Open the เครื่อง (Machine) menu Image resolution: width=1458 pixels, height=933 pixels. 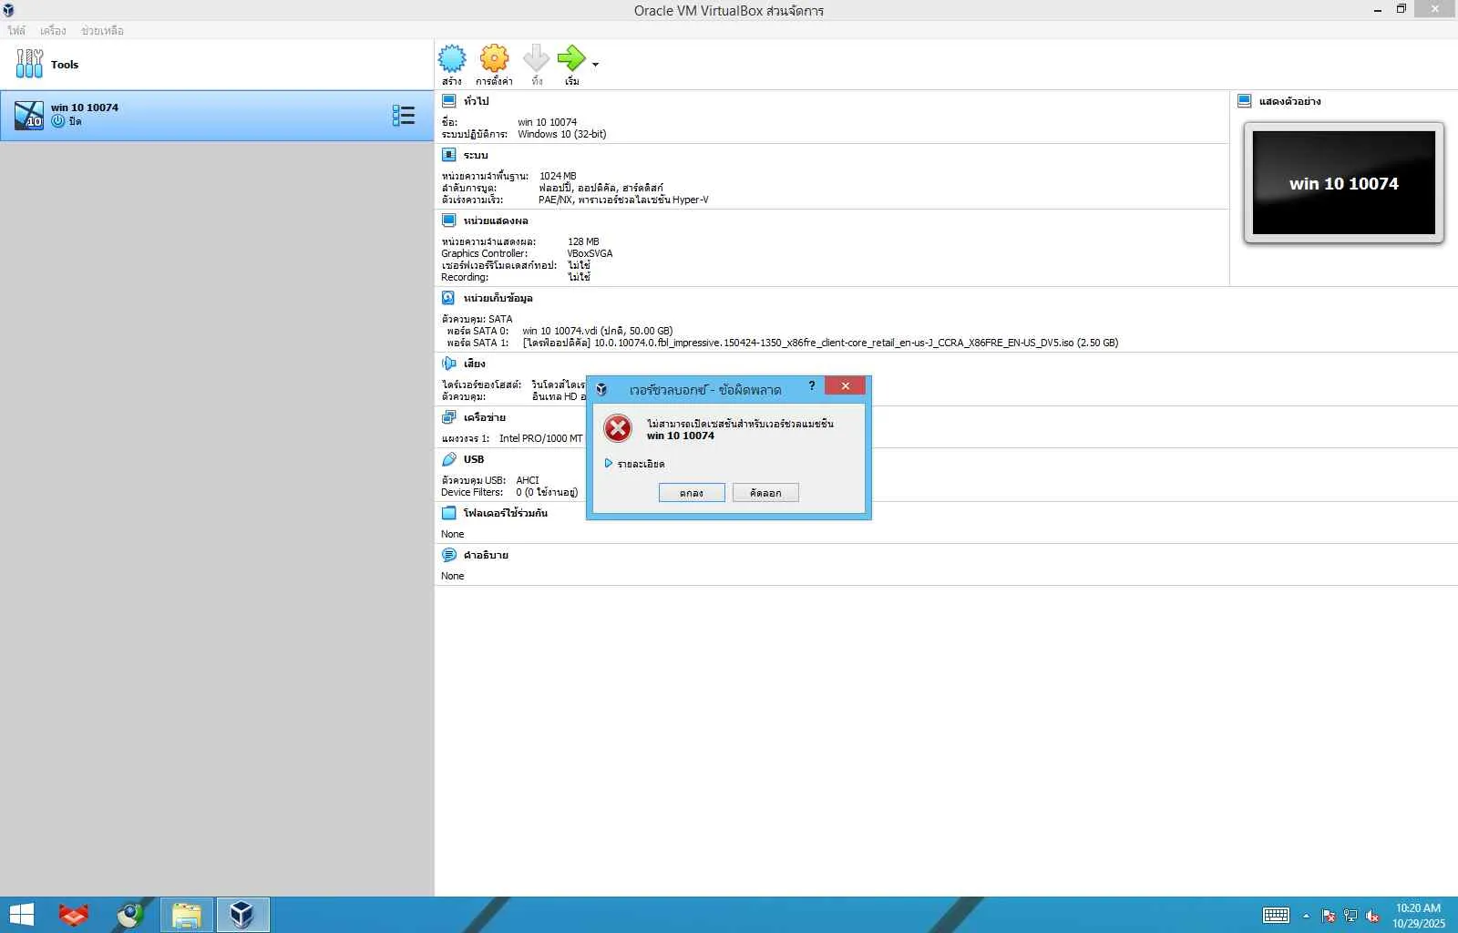53,31
